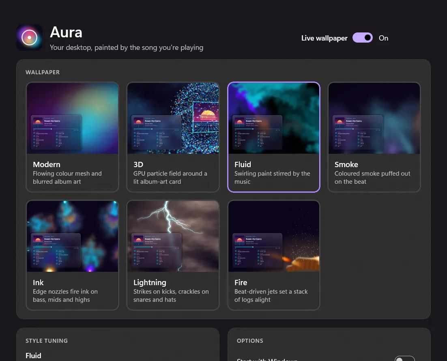The image size is (447, 361).
Task: Click 'Beat-driven jets set a stack of logs' text
Action: [x=271, y=295]
